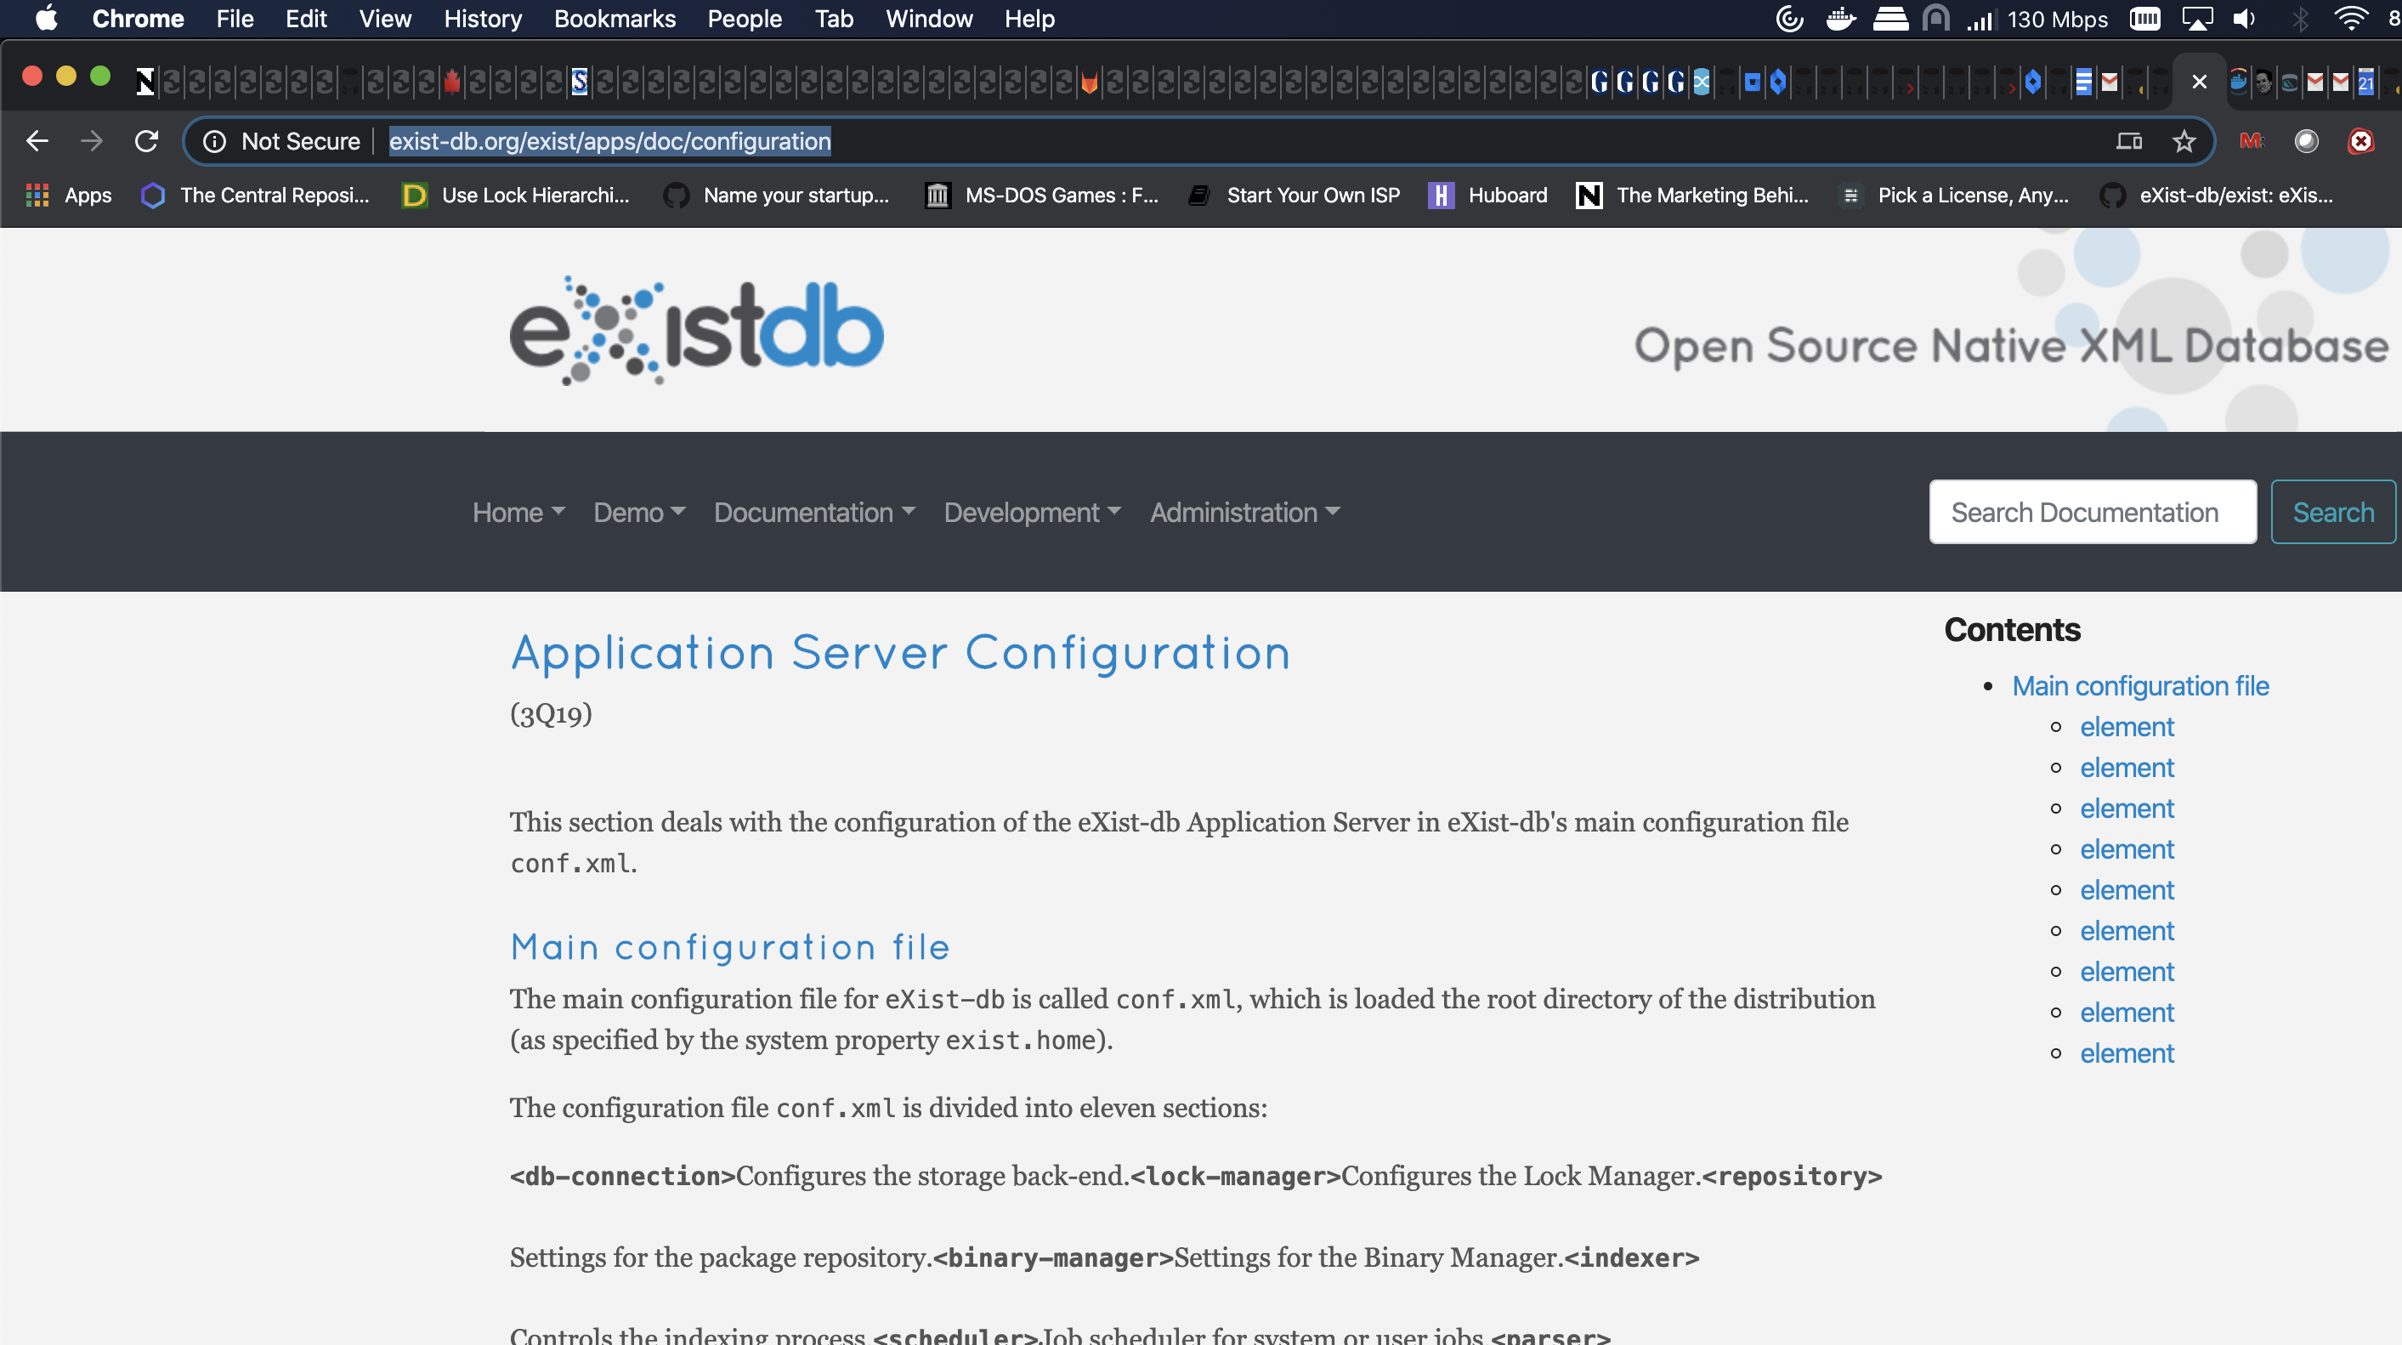Focus the Search Documentation field
The width and height of the screenshot is (2402, 1345).
pos(2092,512)
